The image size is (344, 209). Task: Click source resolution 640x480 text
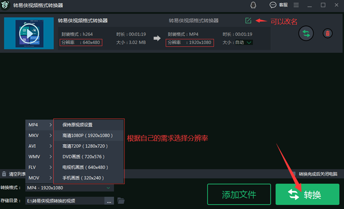point(91,43)
